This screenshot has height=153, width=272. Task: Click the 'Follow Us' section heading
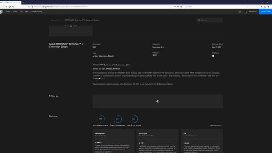click(54, 96)
